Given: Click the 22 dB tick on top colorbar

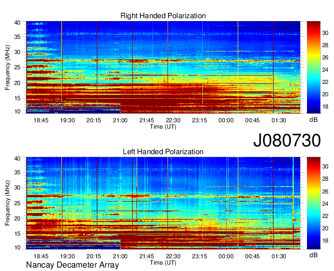Looking at the screenshot, I should coord(325,82).
